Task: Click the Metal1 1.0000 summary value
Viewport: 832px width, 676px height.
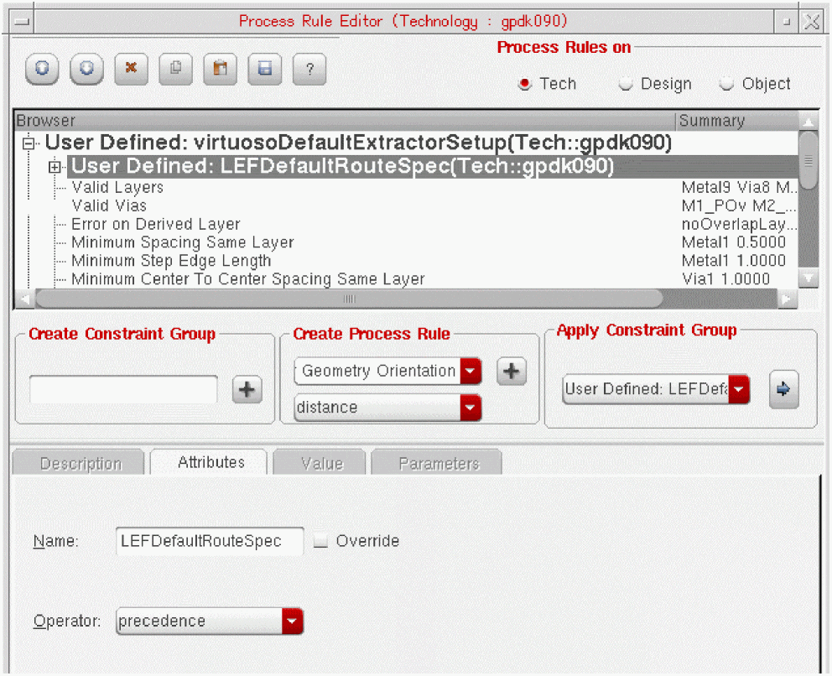Action: [x=733, y=261]
